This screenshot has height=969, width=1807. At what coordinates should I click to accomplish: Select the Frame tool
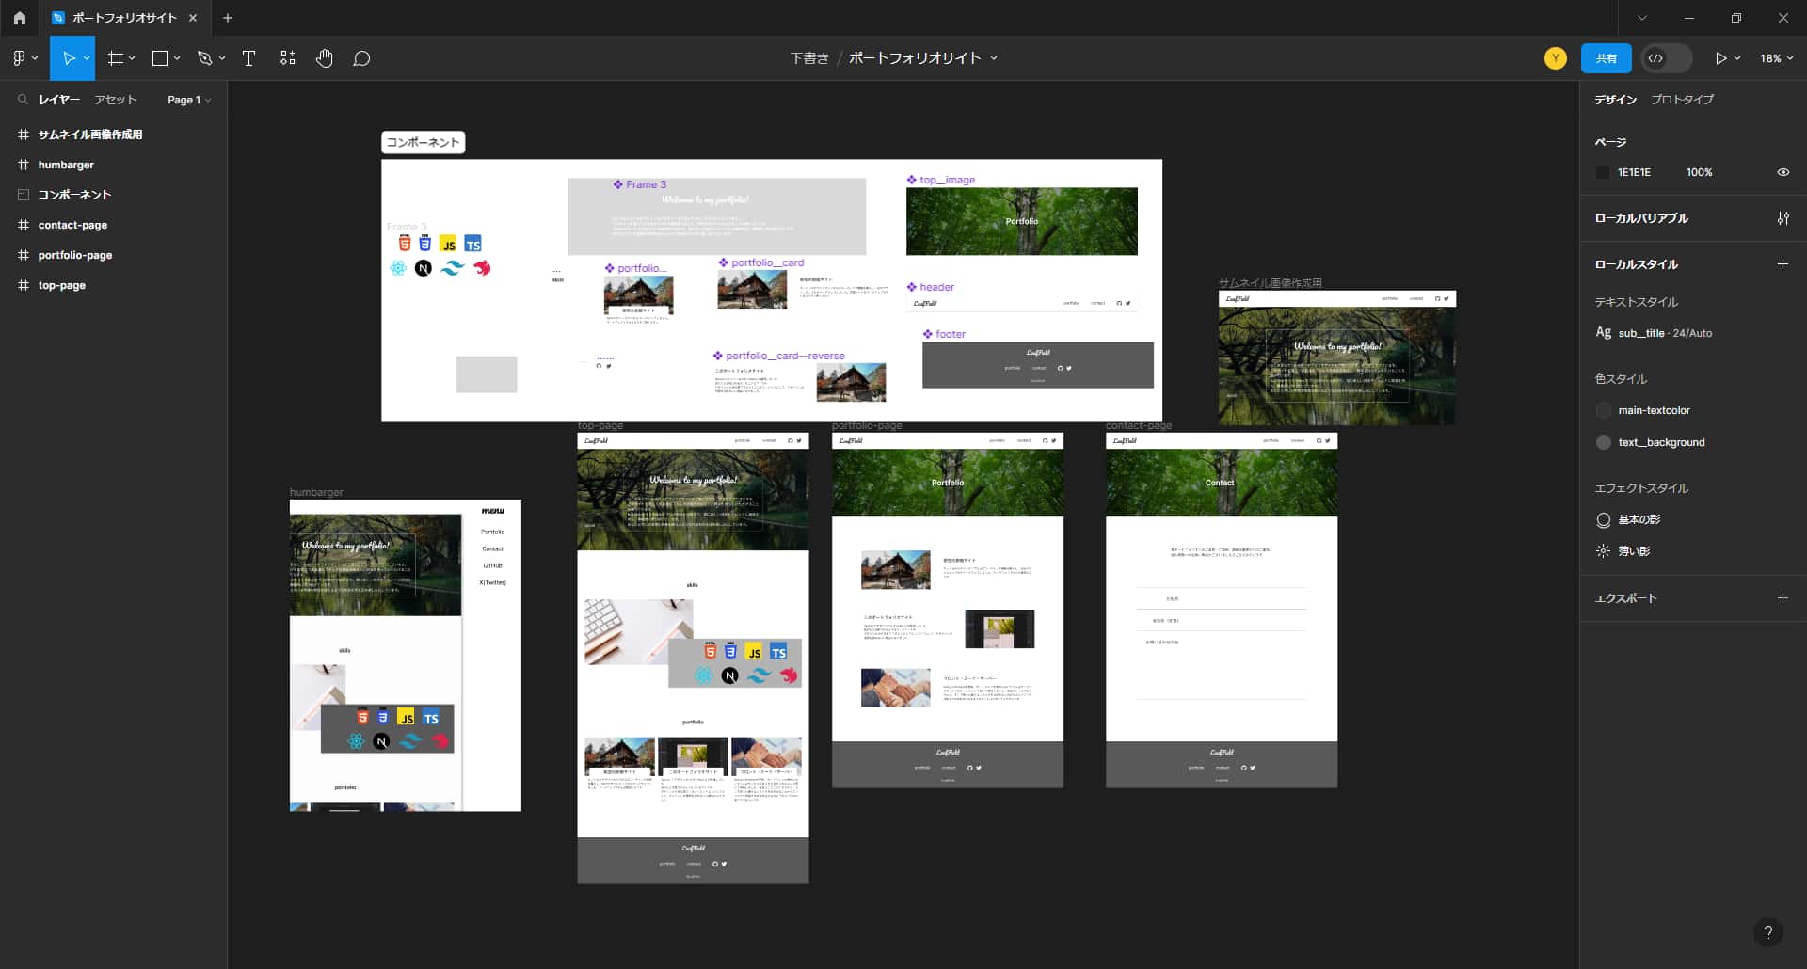tap(115, 57)
